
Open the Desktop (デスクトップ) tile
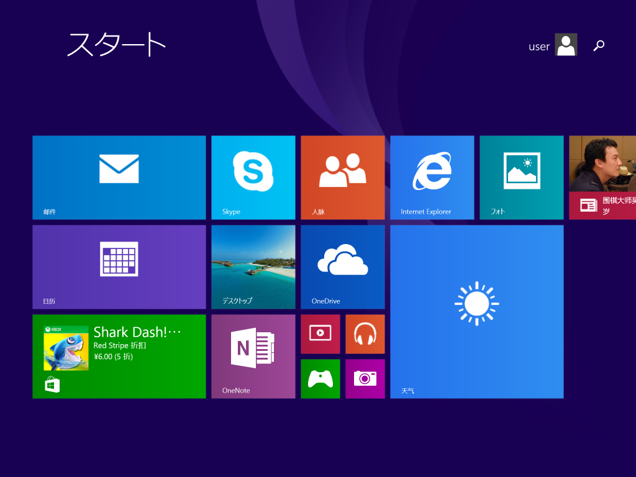[x=253, y=267]
